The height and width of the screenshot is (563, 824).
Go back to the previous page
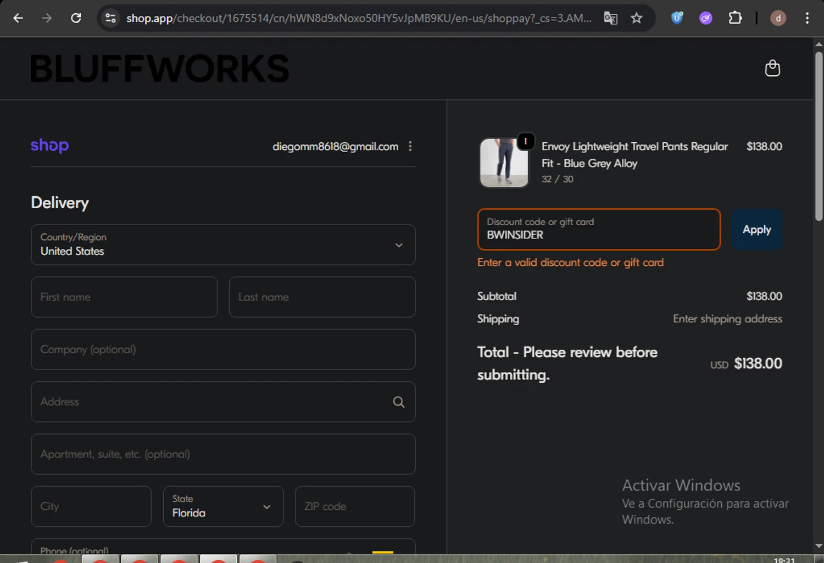point(18,18)
